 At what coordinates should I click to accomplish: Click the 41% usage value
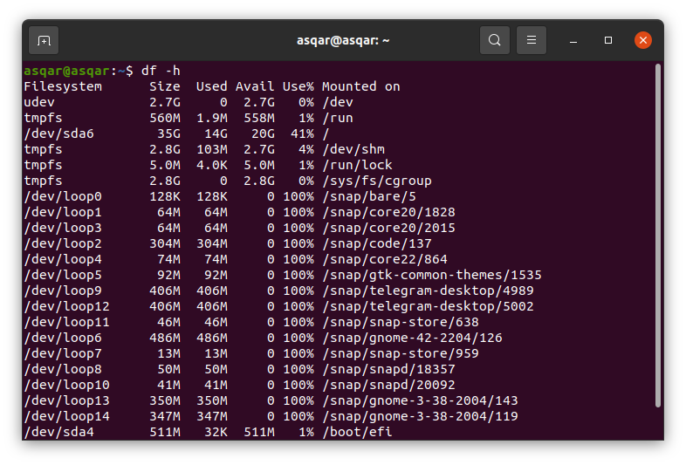pos(302,133)
